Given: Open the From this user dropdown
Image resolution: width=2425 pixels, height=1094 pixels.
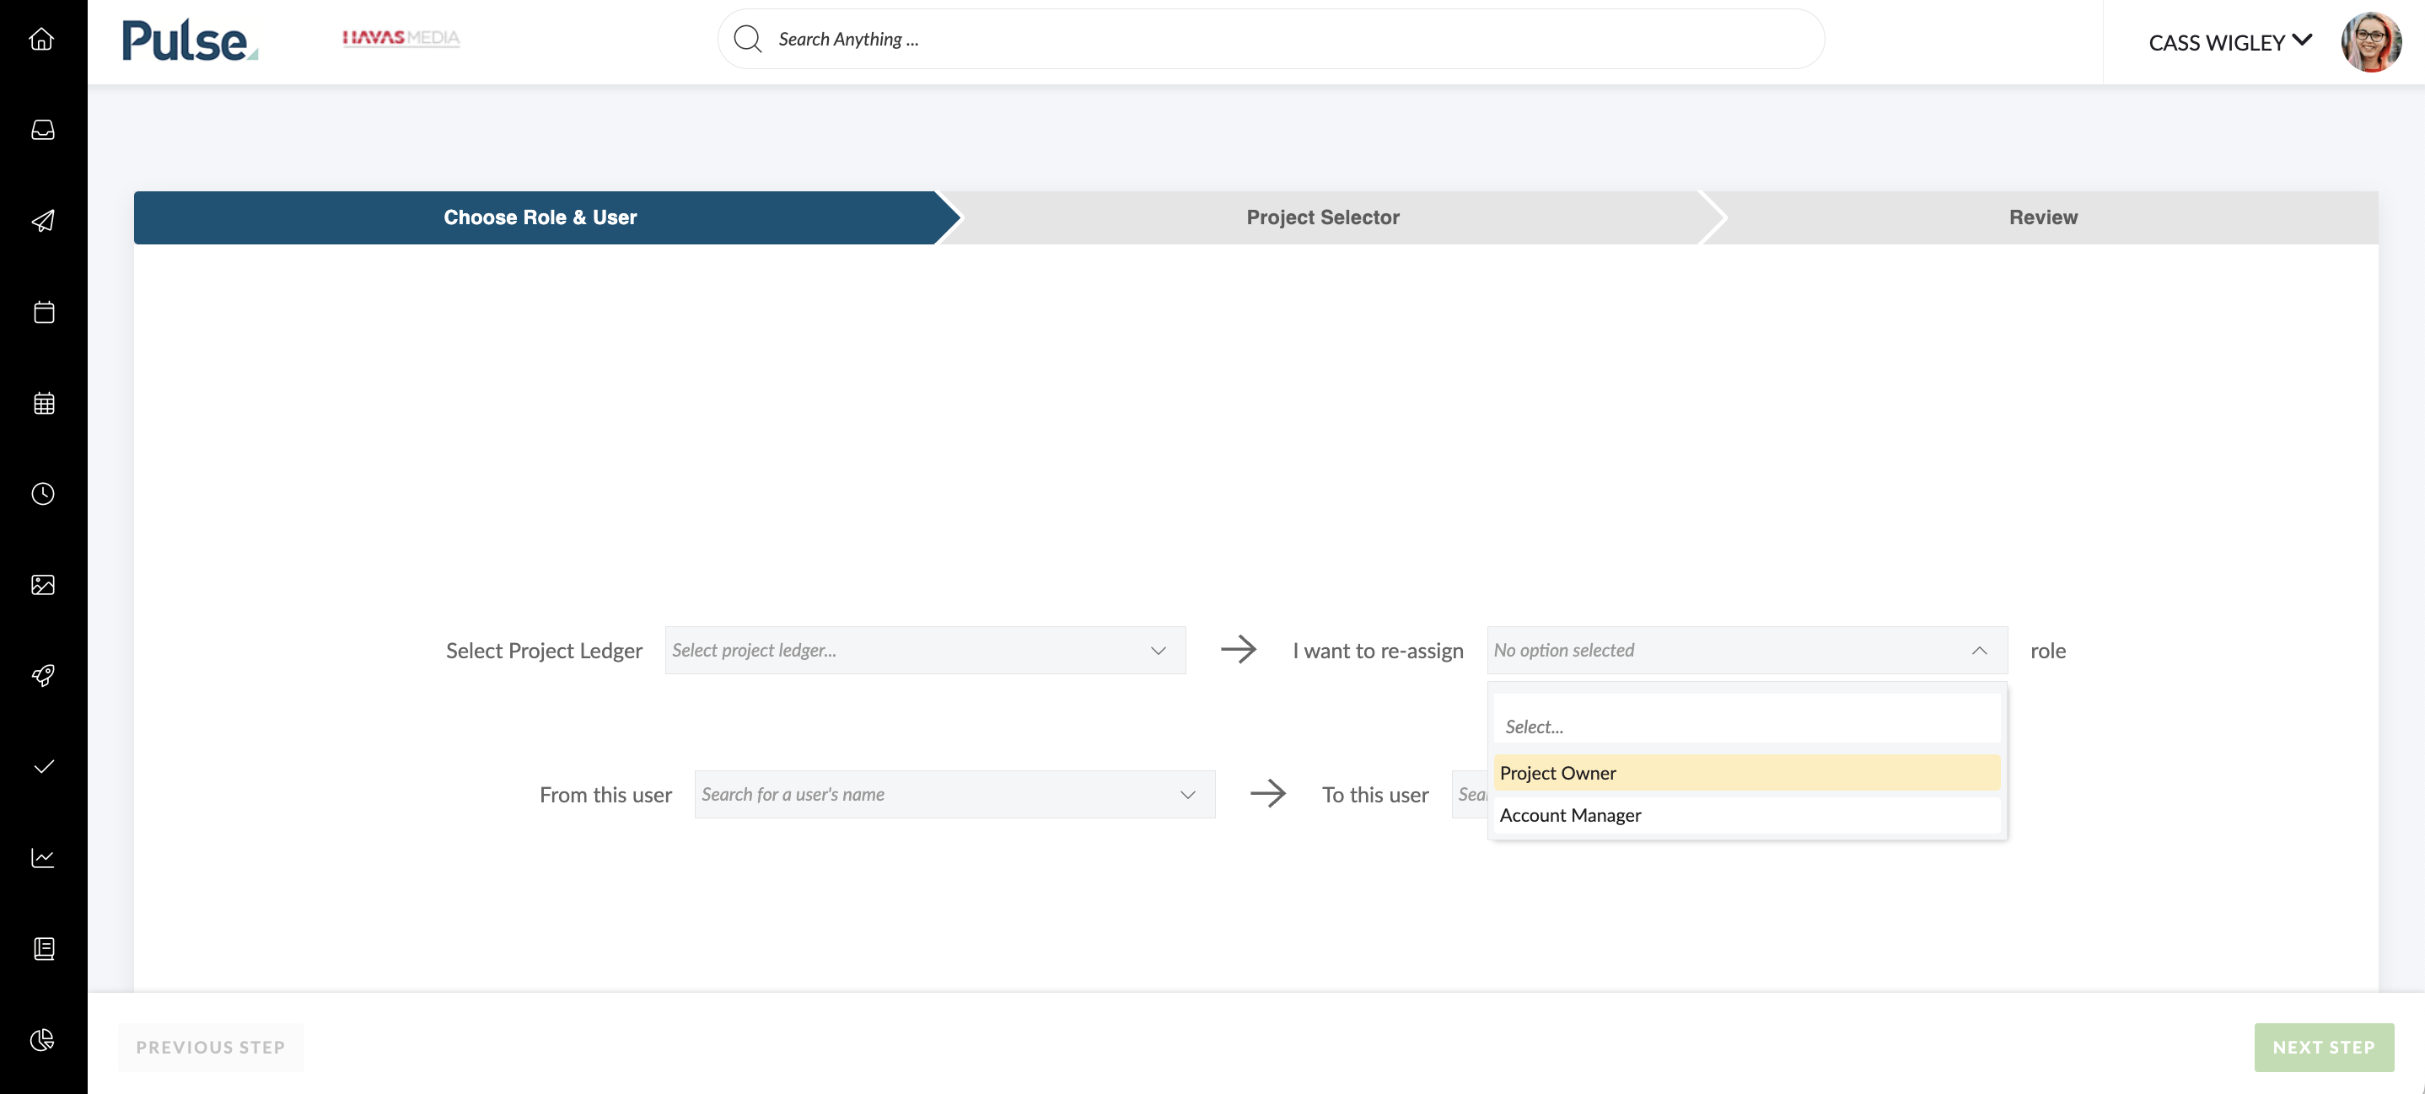Looking at the screenshot, I should pos(954,794).
